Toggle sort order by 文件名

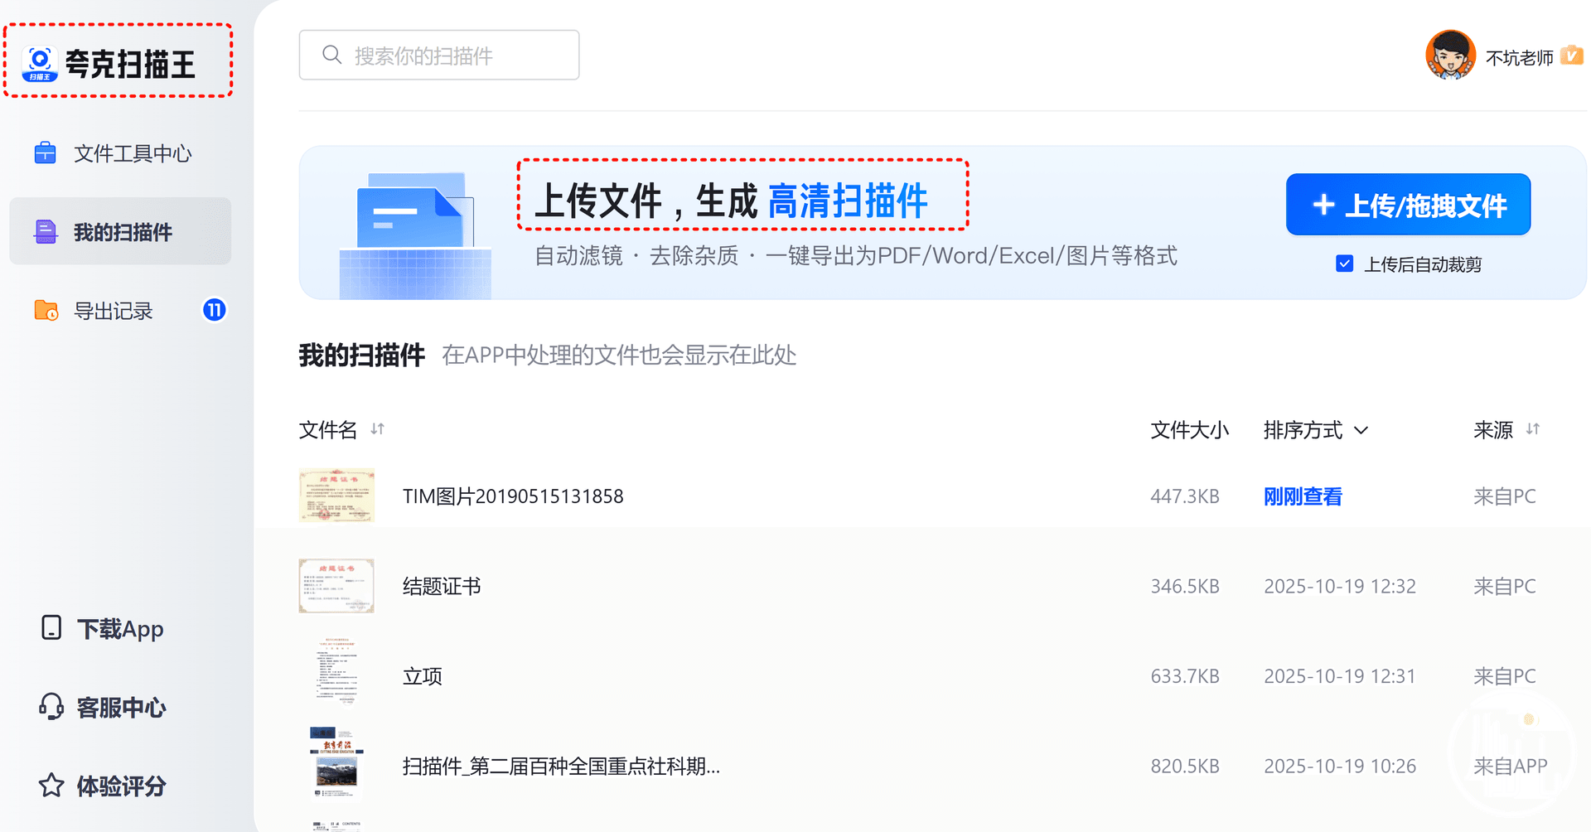coord(378,429)
